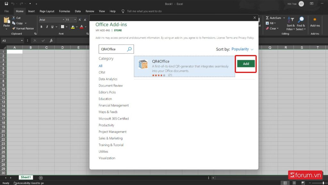
Task: Click the Copy icon
Action: tap(14, 23)
